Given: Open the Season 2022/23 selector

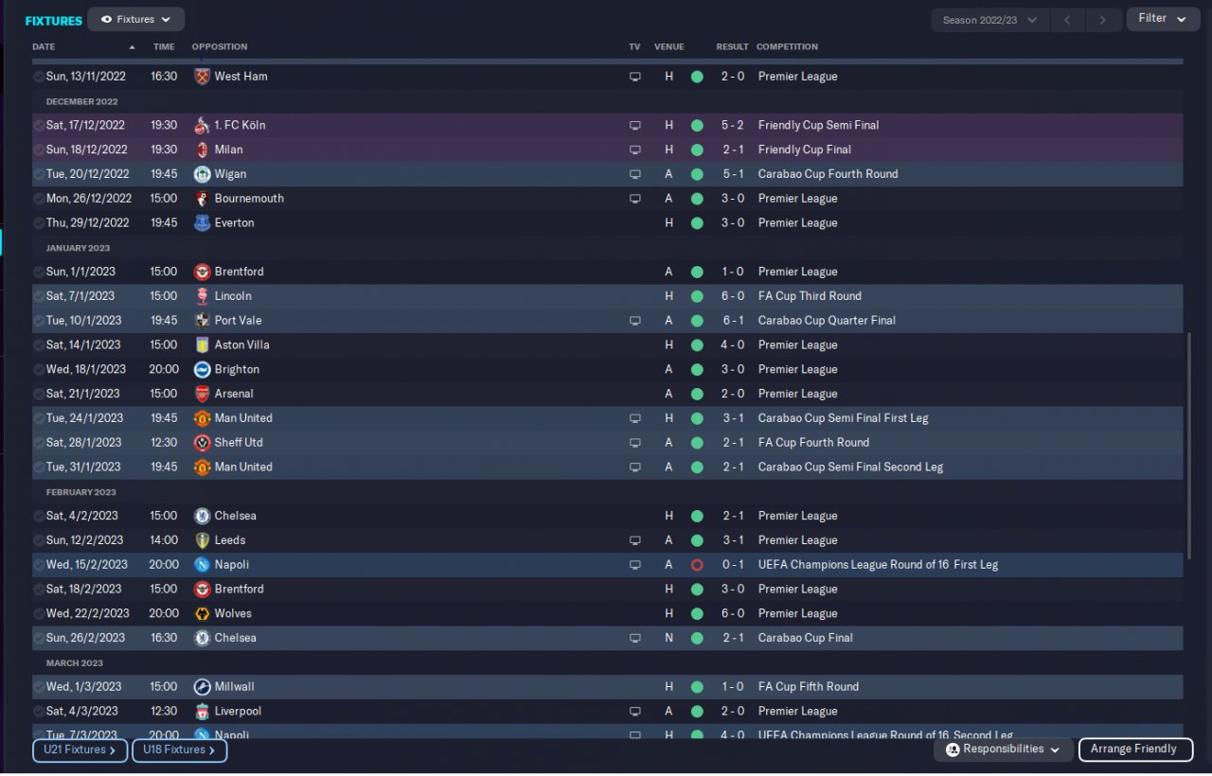Looking at the screenshot, I should click(x=989, y=20).
